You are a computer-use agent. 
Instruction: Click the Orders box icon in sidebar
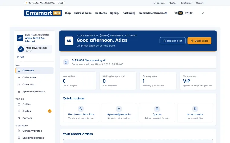click(19, 104)
